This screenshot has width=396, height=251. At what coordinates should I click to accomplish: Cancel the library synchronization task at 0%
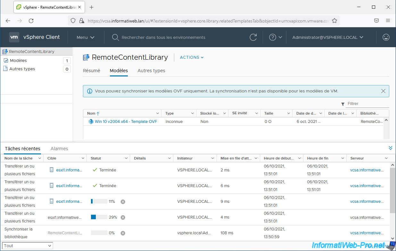(123, 233)
